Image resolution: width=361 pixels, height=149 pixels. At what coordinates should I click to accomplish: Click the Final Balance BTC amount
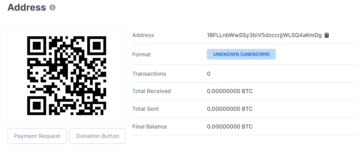[x=230, y=127]
